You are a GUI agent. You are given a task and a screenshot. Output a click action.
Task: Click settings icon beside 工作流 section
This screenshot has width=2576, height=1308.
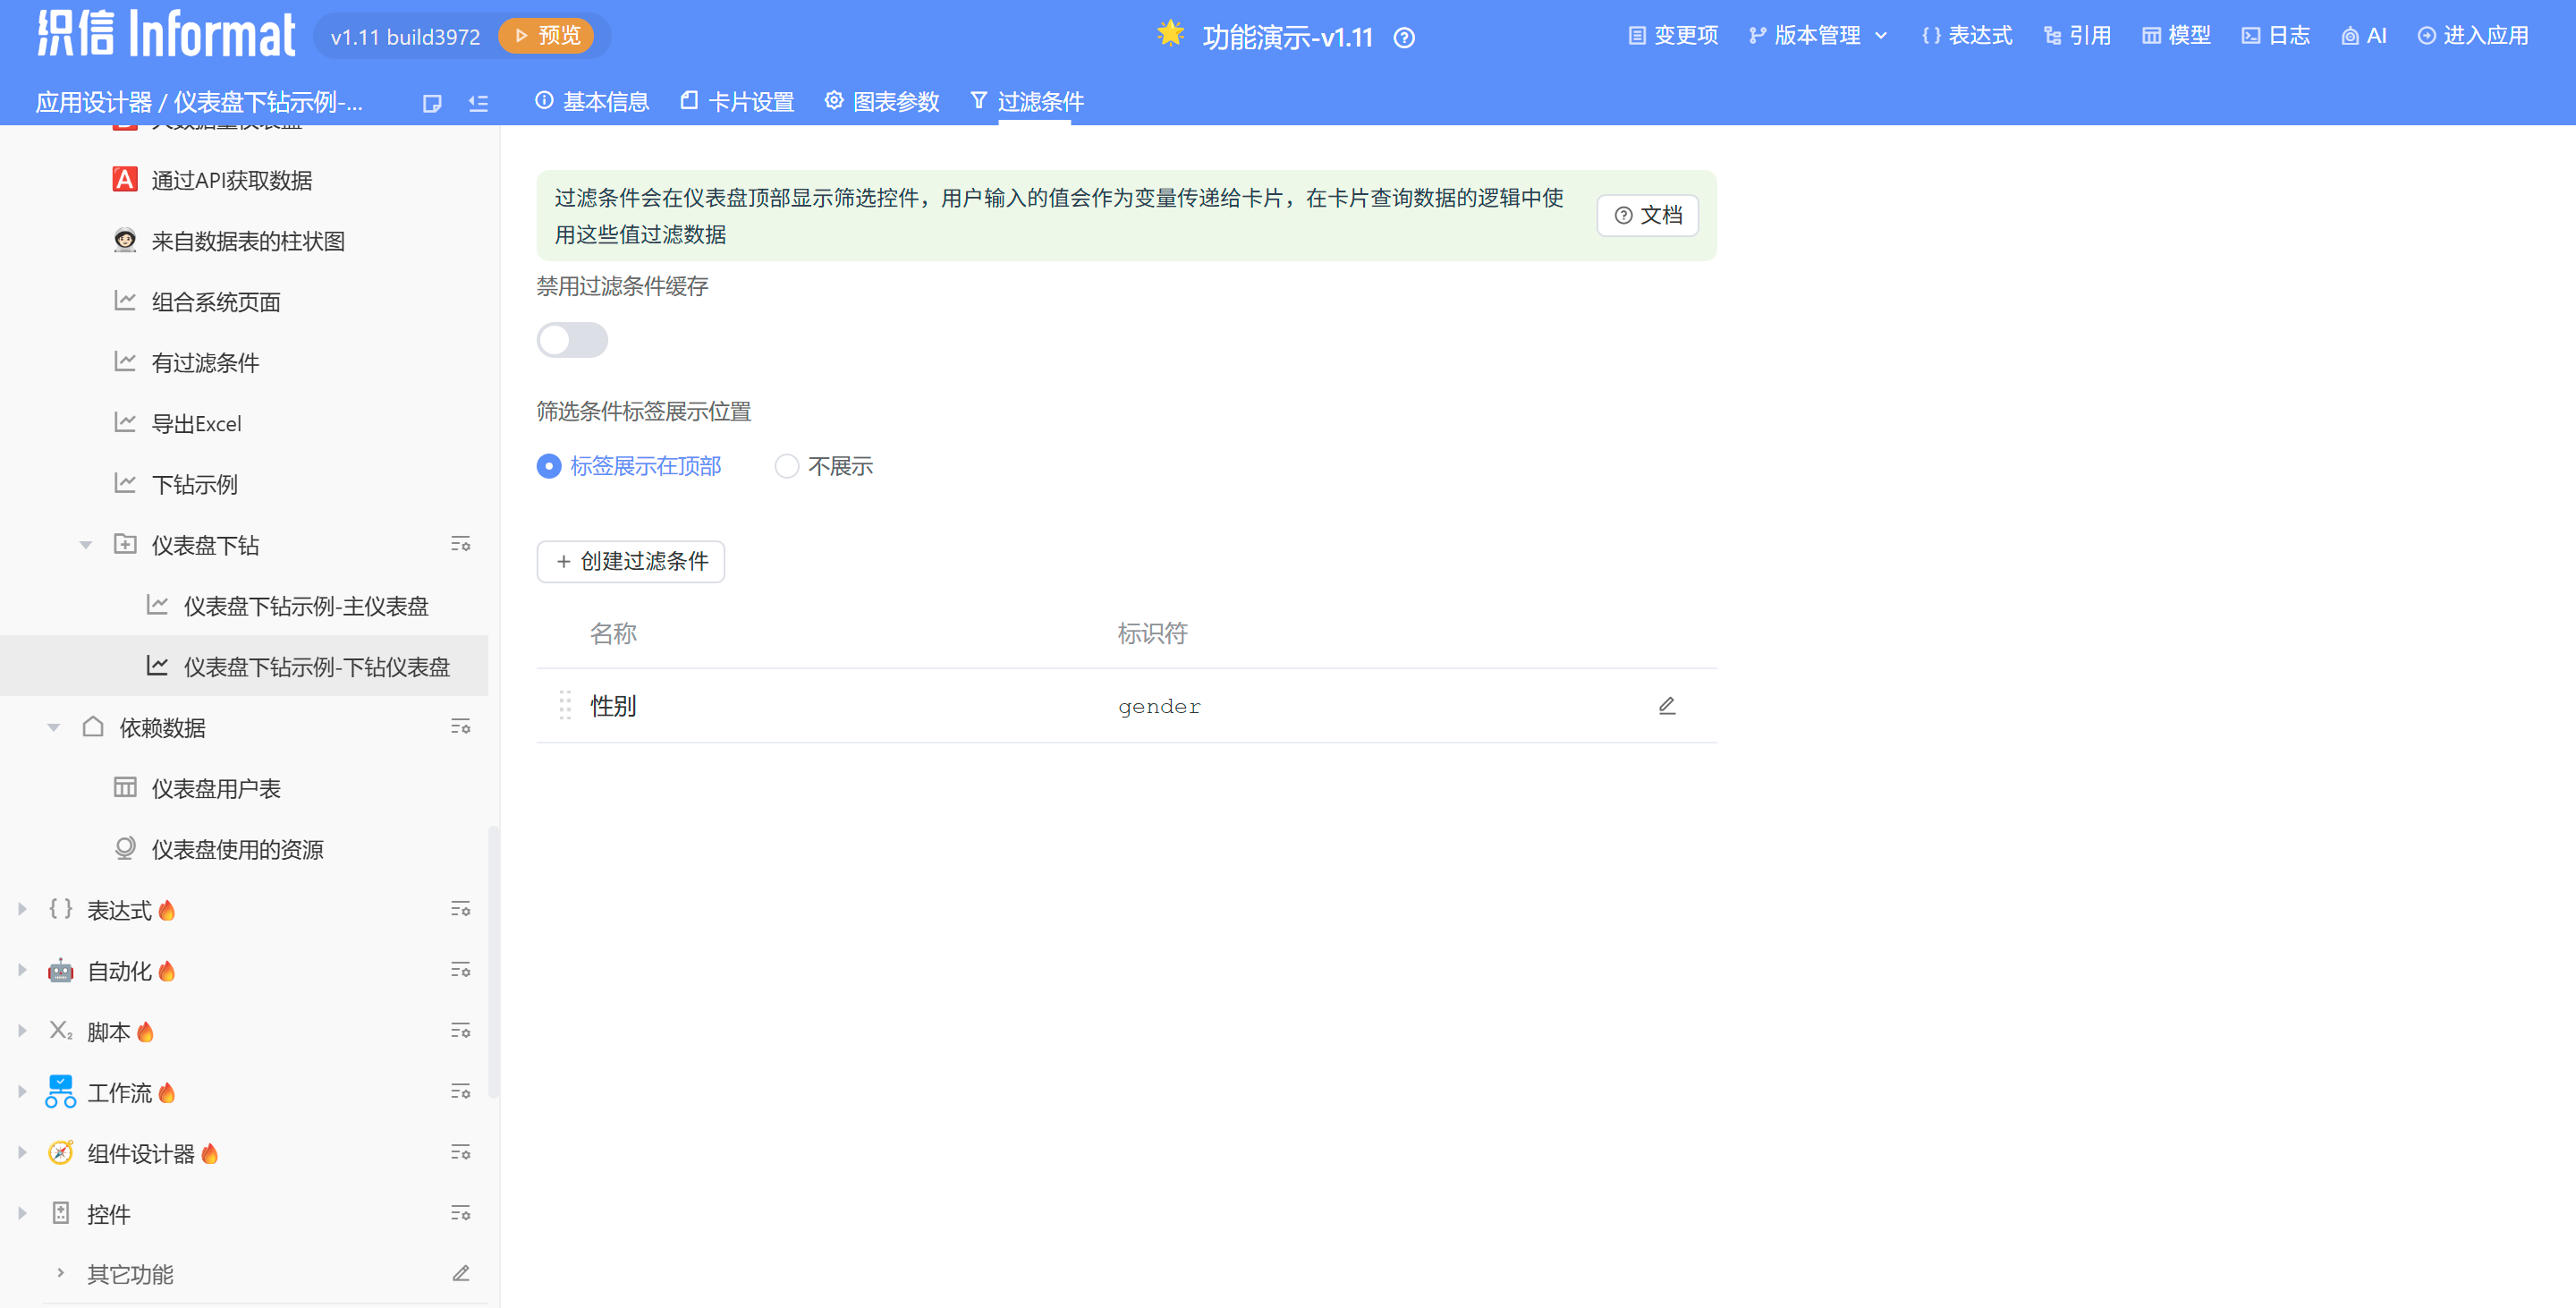(460, 1091)
